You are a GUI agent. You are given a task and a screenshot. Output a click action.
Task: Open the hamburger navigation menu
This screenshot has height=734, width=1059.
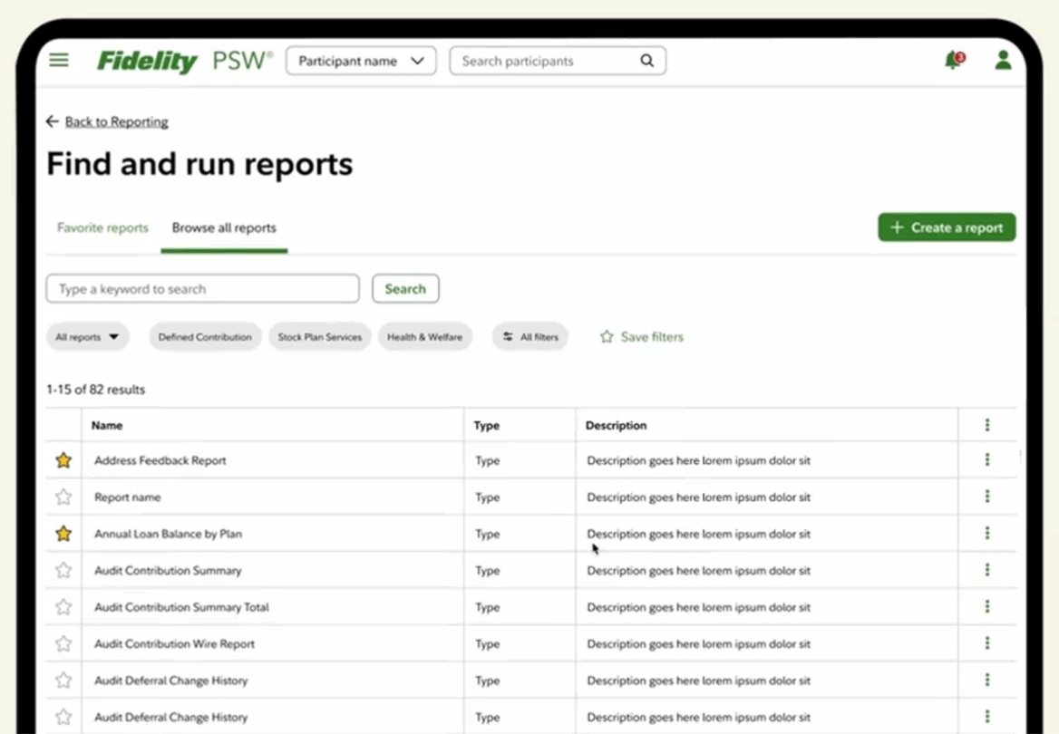point(59,60)
